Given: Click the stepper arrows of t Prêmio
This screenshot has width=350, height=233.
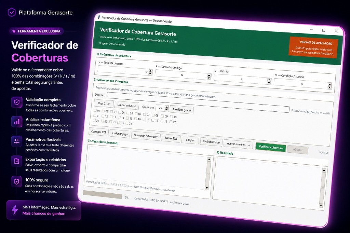Looking at the screenshot, I should coord(269,81).
